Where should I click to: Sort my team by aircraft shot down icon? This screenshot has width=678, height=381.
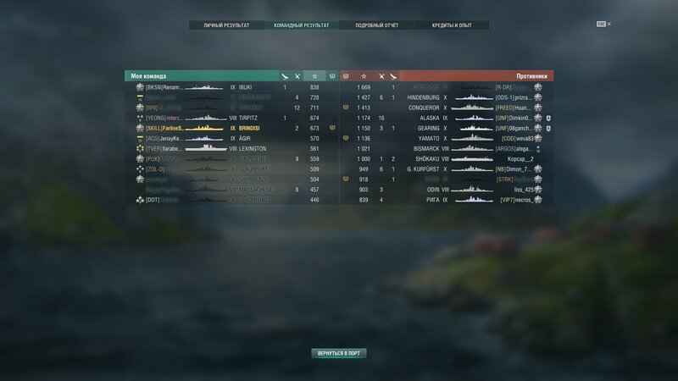285,76
